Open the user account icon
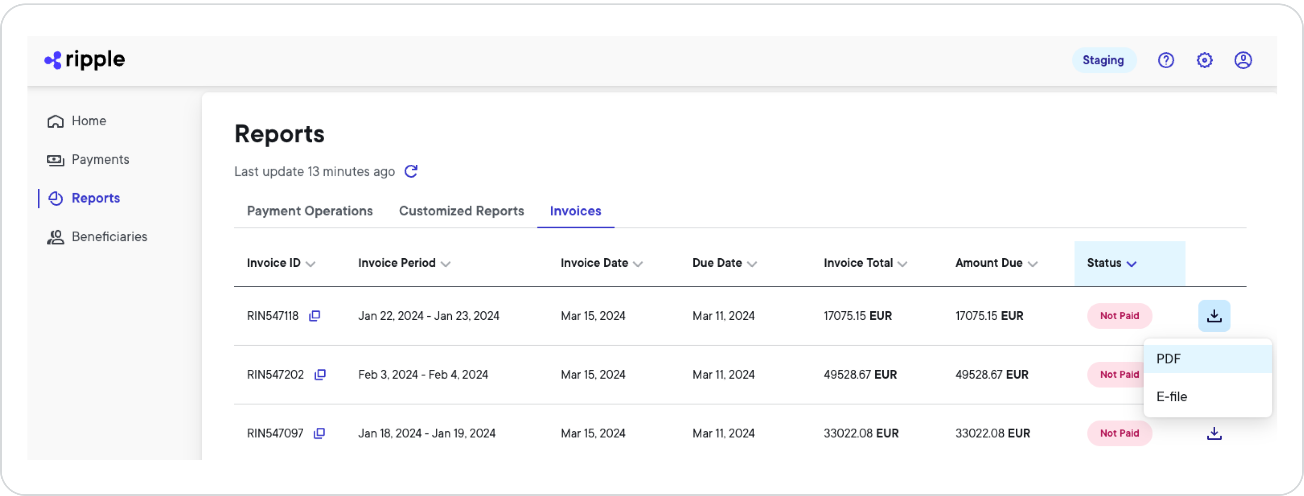Screen dimensions: 1304x496 1244,60
